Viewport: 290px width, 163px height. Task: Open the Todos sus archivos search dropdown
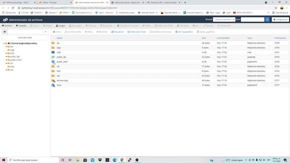pos(224,19)
